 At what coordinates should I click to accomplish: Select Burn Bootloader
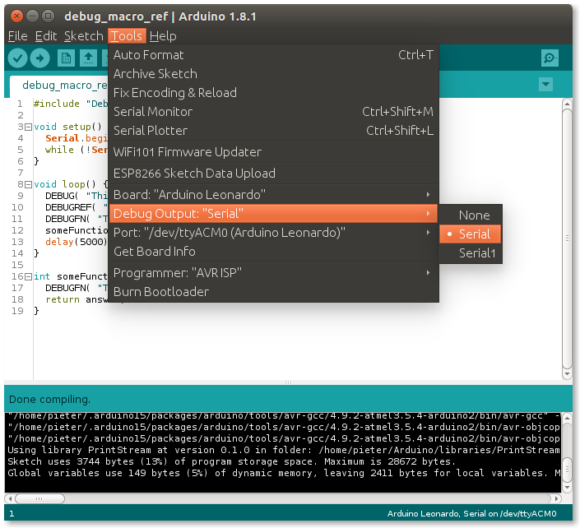(x=273, y=292)
